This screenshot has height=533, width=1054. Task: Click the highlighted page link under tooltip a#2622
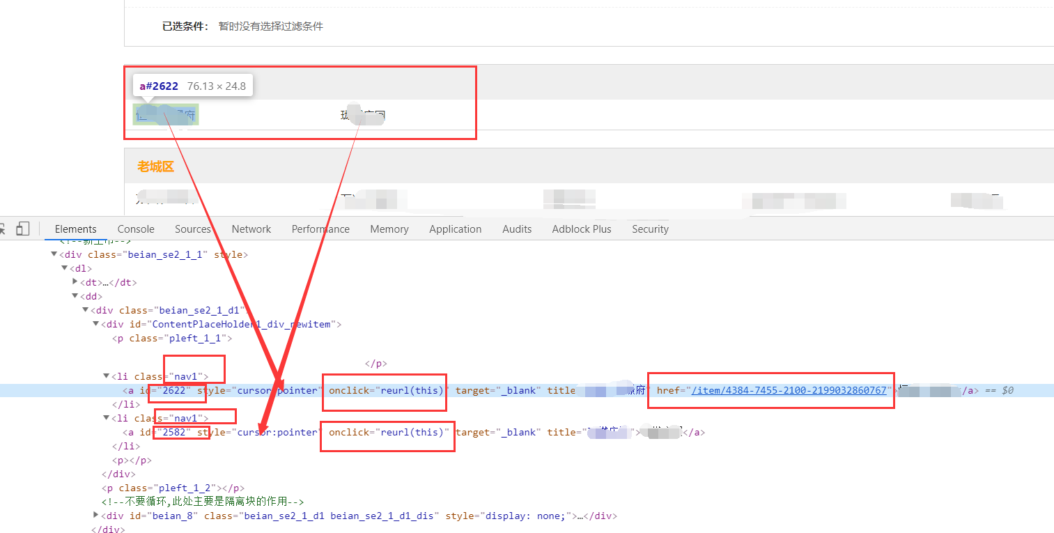click(x=166, y=115)
